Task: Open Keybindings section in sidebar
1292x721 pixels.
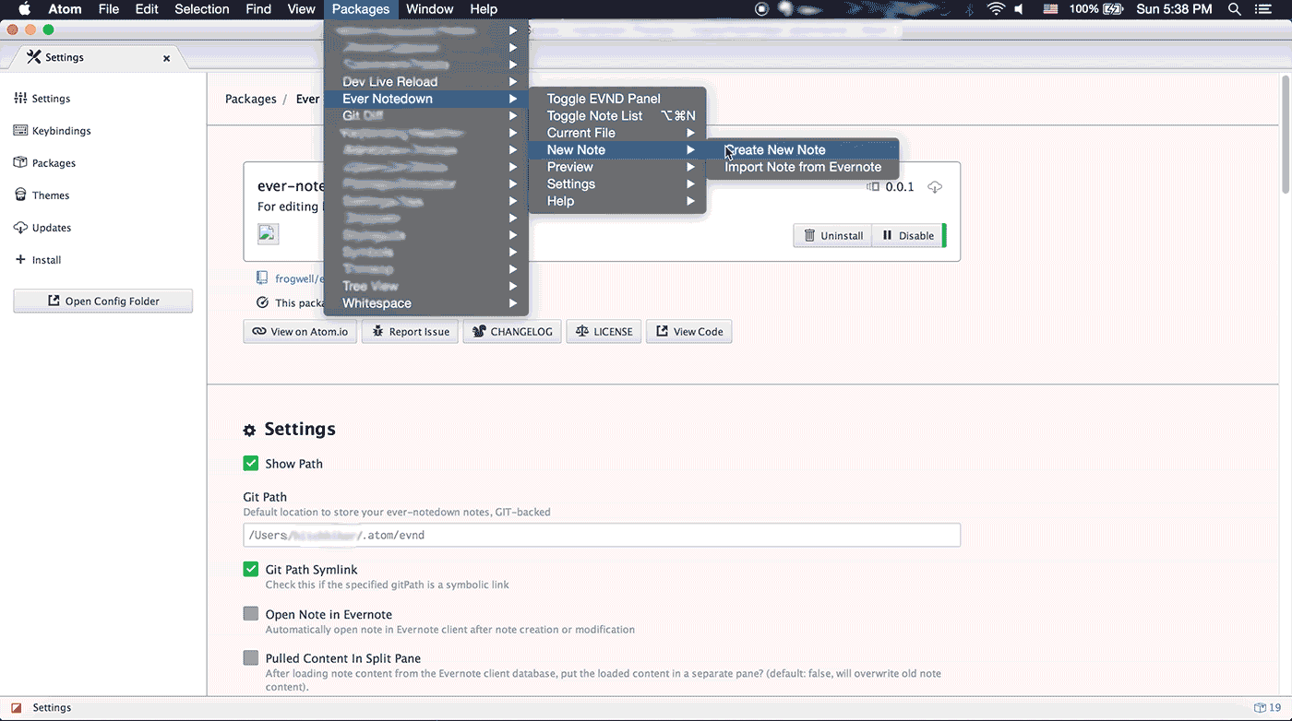Action: click(x=53, y=131)
